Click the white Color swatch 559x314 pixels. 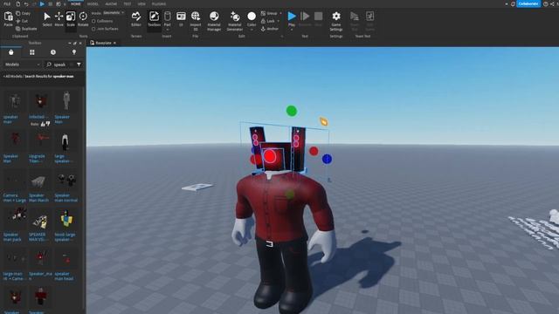(252, 17)
